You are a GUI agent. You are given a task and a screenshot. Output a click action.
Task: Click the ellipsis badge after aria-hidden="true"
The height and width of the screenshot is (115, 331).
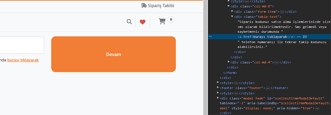317,108
